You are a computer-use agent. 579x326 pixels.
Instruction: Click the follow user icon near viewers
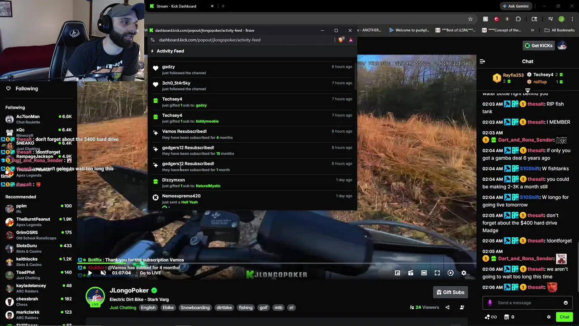[462, 307]
